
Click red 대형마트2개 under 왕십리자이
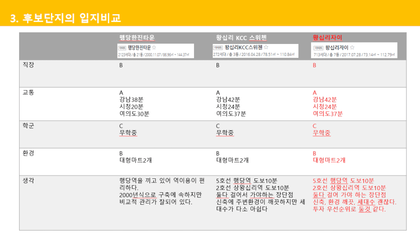click(329, 160)
